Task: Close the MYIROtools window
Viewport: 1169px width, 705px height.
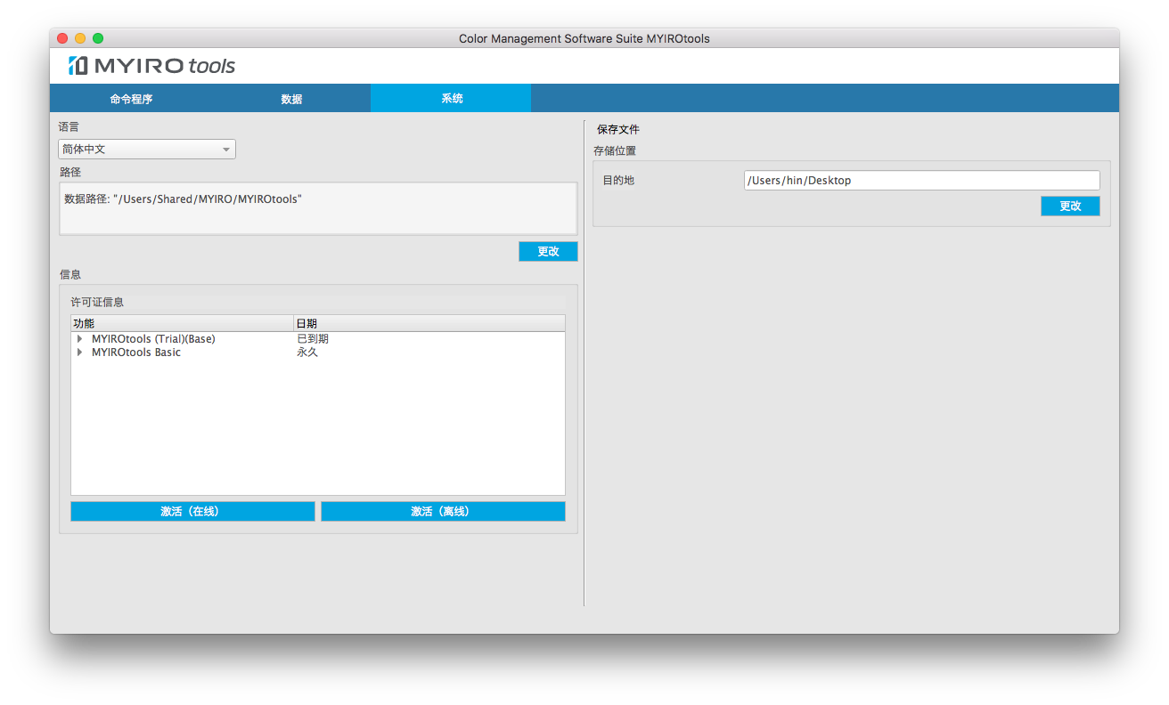Action: click(62, 38)
